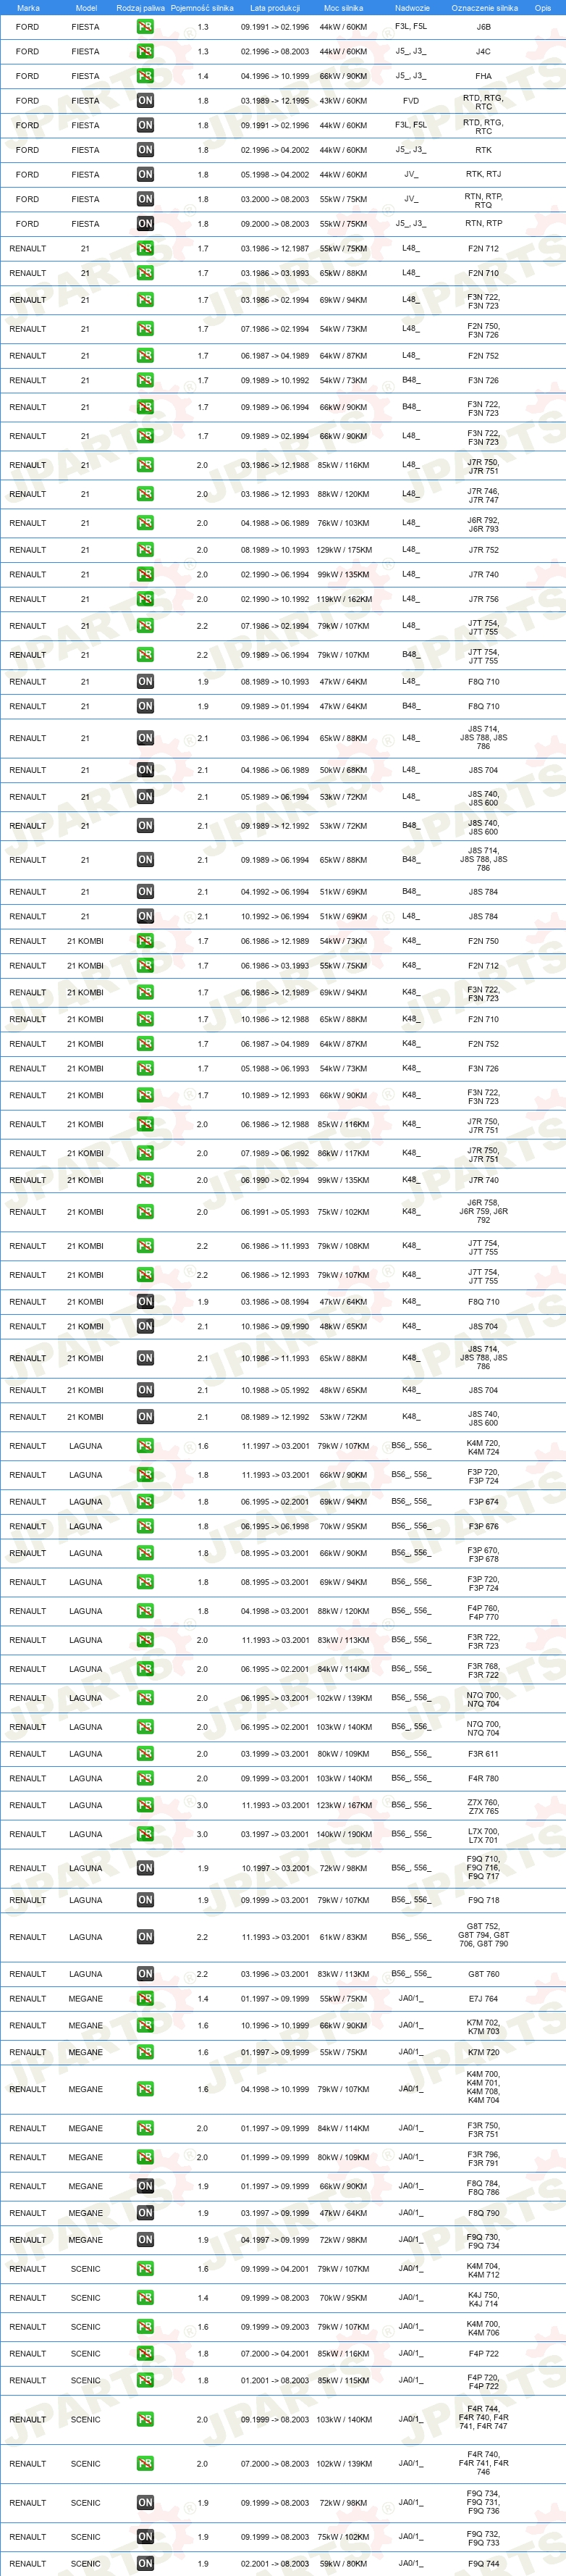Click the petrol icon in the Megane K7M 720 row

point(145,2052)
